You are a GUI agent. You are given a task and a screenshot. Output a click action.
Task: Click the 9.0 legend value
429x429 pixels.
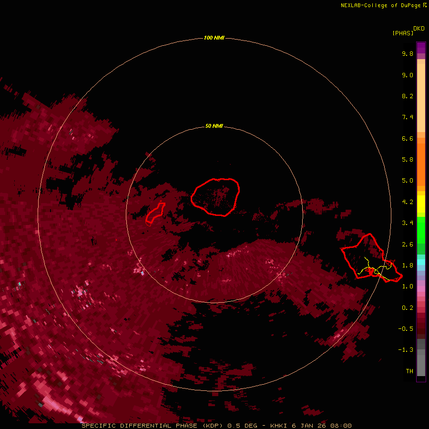tap(408, 75)
